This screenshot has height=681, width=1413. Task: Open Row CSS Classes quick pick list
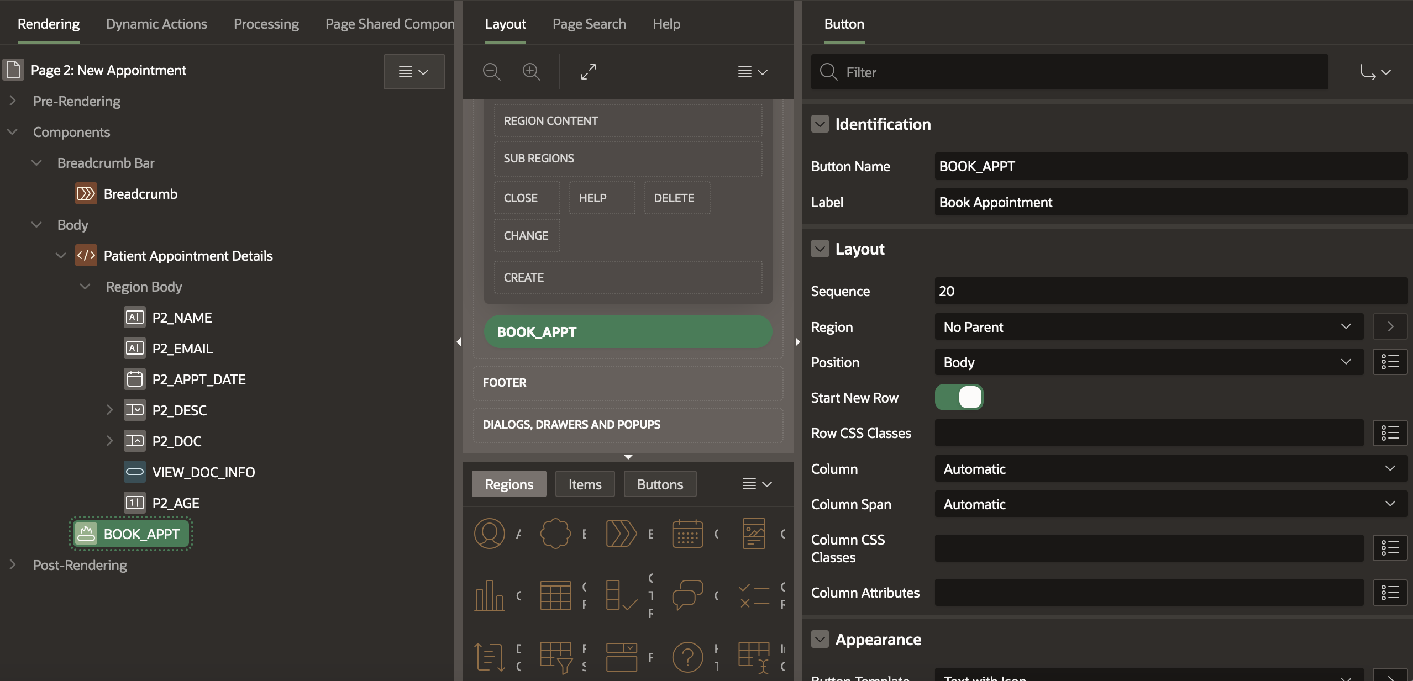(x=1390, y=433)
